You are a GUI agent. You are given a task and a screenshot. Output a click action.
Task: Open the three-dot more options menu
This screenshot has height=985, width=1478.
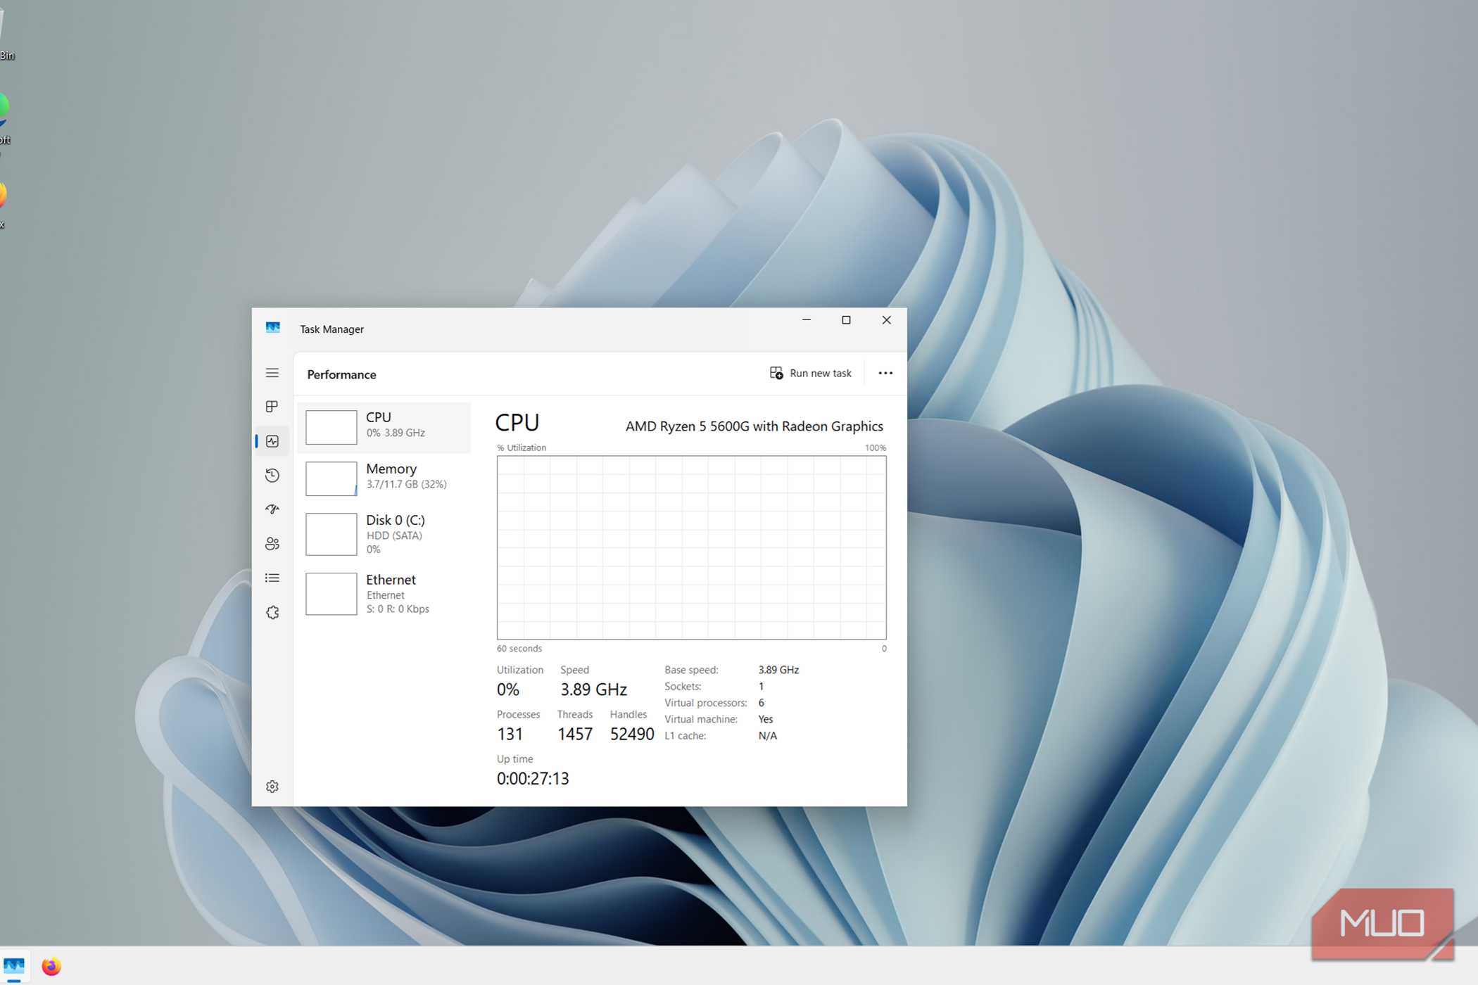point(885,373)
